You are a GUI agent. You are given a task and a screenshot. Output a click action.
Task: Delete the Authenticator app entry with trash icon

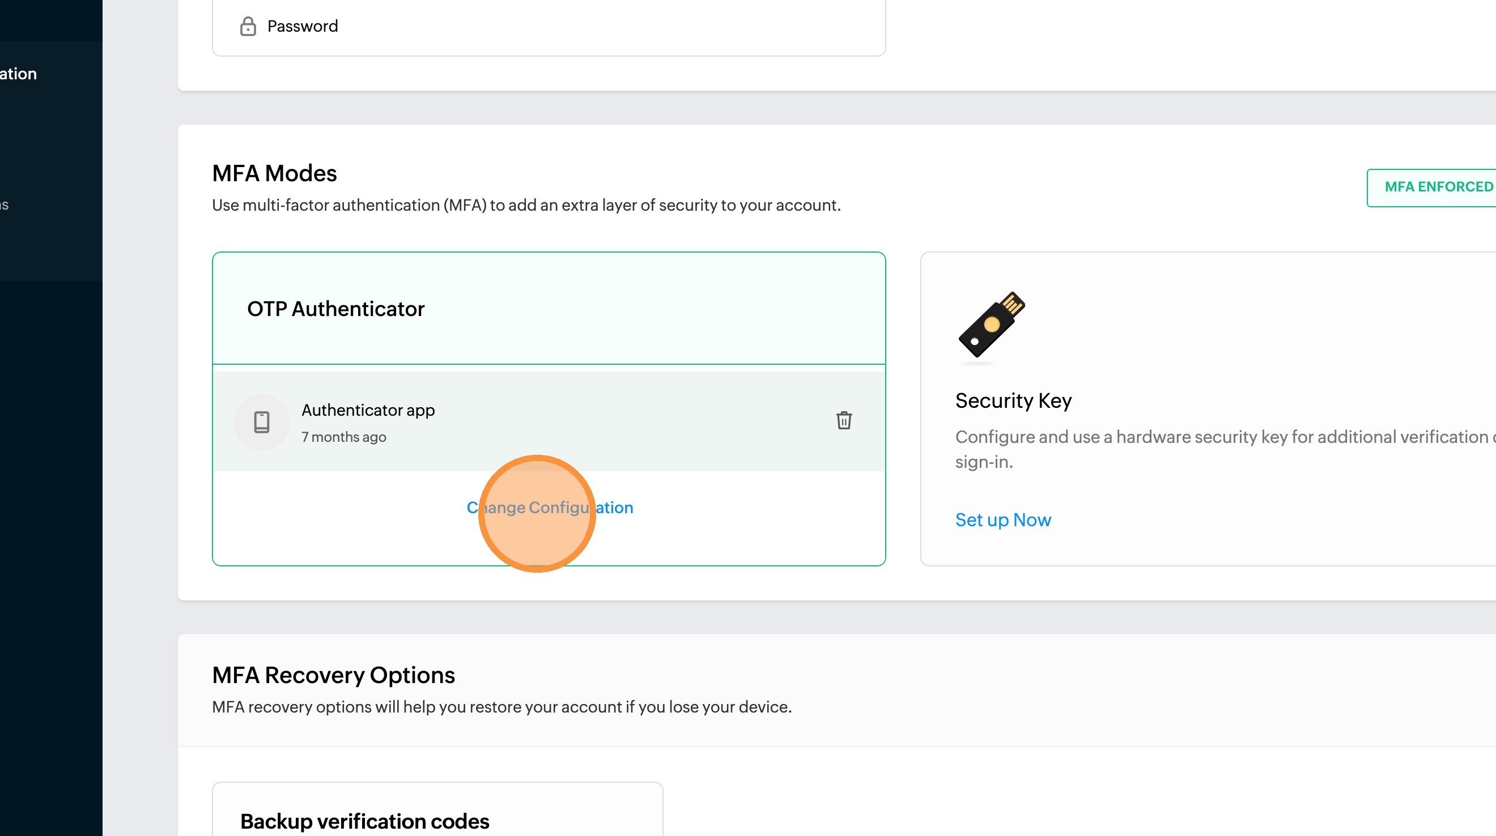coord(844,420)
